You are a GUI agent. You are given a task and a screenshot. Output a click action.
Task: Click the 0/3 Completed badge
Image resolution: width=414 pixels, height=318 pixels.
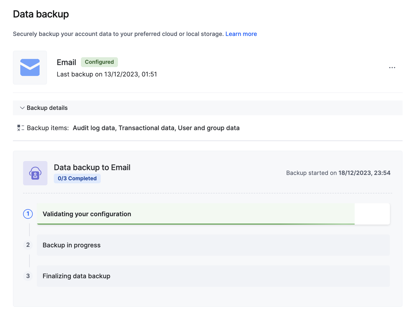(77, 178)
